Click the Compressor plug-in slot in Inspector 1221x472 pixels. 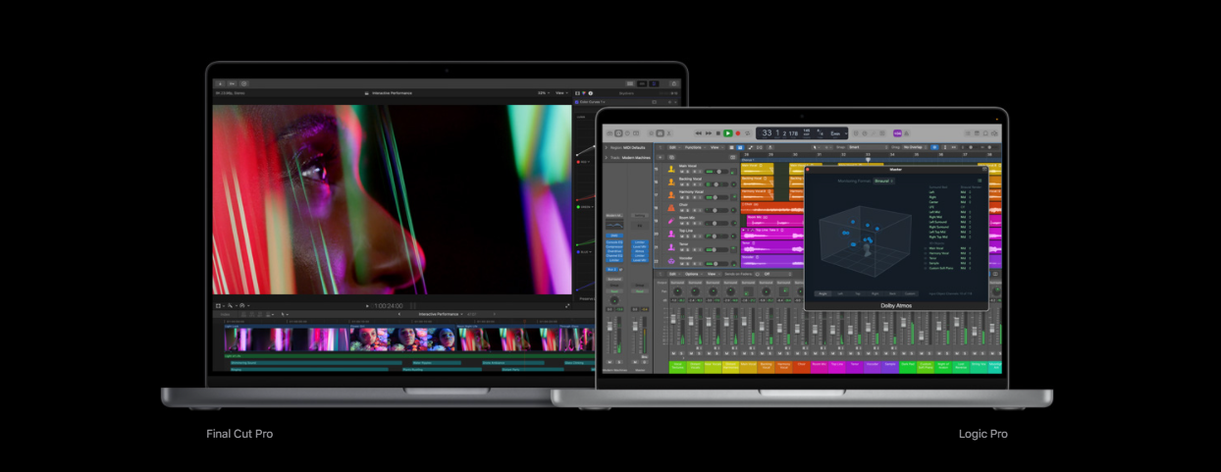point(614,246)
